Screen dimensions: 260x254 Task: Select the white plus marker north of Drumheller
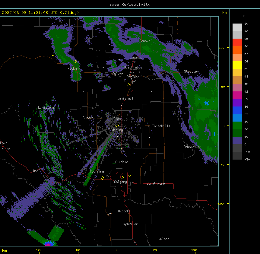(185, 113)
